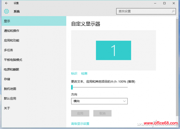The height and width of the screenshot is (129, 180).
Task: Open 多任务 settings
Action: [x=34, y=50]
